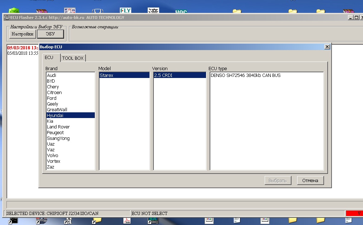Select the 2.5 CRDI version
This screenshot has height=225, width=363.
click(180, 75)
